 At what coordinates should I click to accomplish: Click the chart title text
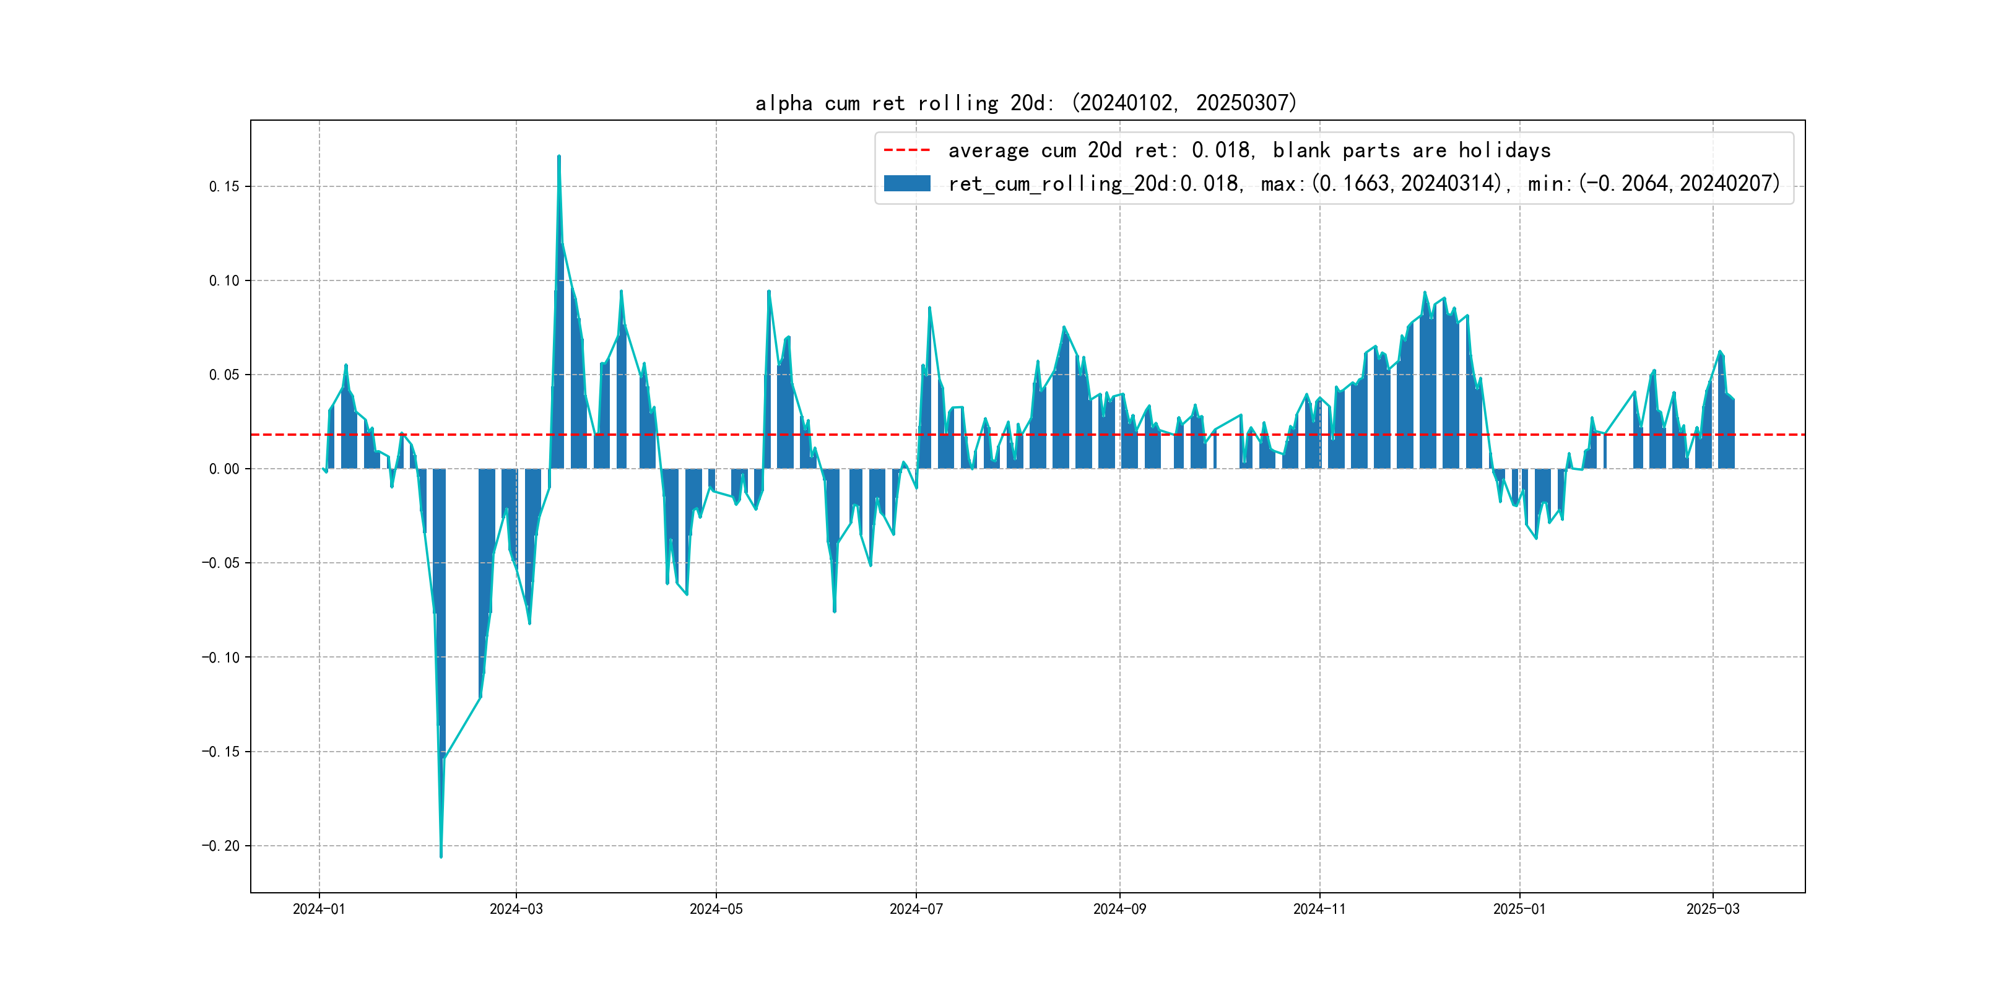pyautogui.click(x=1025, y=103)
